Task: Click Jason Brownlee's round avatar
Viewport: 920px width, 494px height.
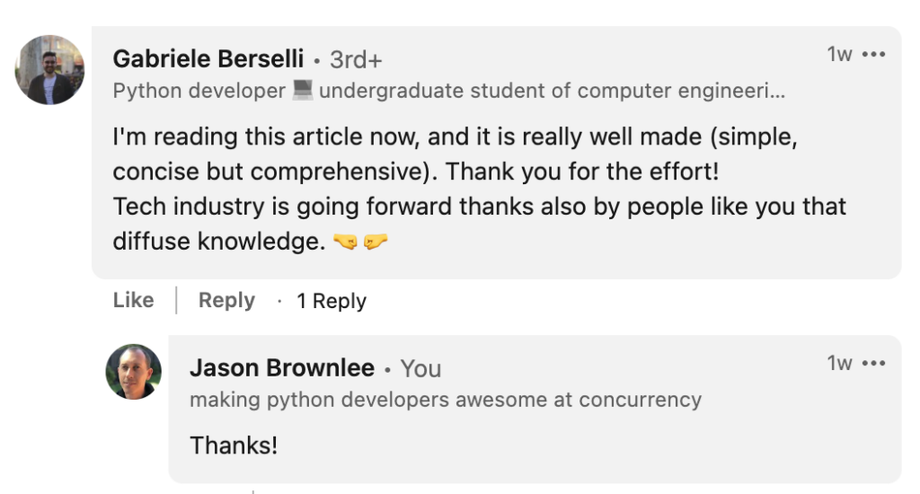Action: coord(133,372)
